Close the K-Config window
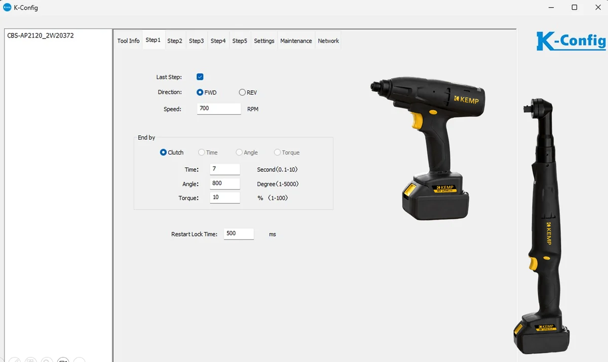Viewport: 608px width, 362px height. coord(597,8)
